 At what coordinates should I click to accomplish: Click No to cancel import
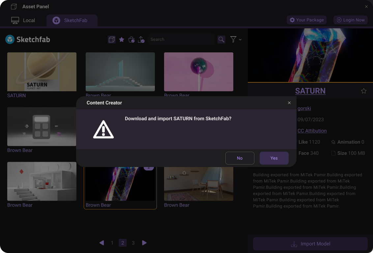click(240, 158)
